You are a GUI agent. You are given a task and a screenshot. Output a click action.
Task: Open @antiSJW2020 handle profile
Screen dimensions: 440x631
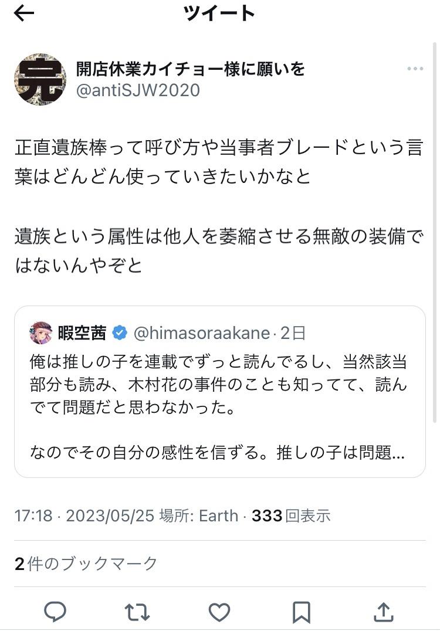click(x=138, y=90)
